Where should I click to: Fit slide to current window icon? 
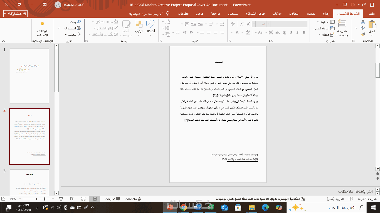pos(3,199)
